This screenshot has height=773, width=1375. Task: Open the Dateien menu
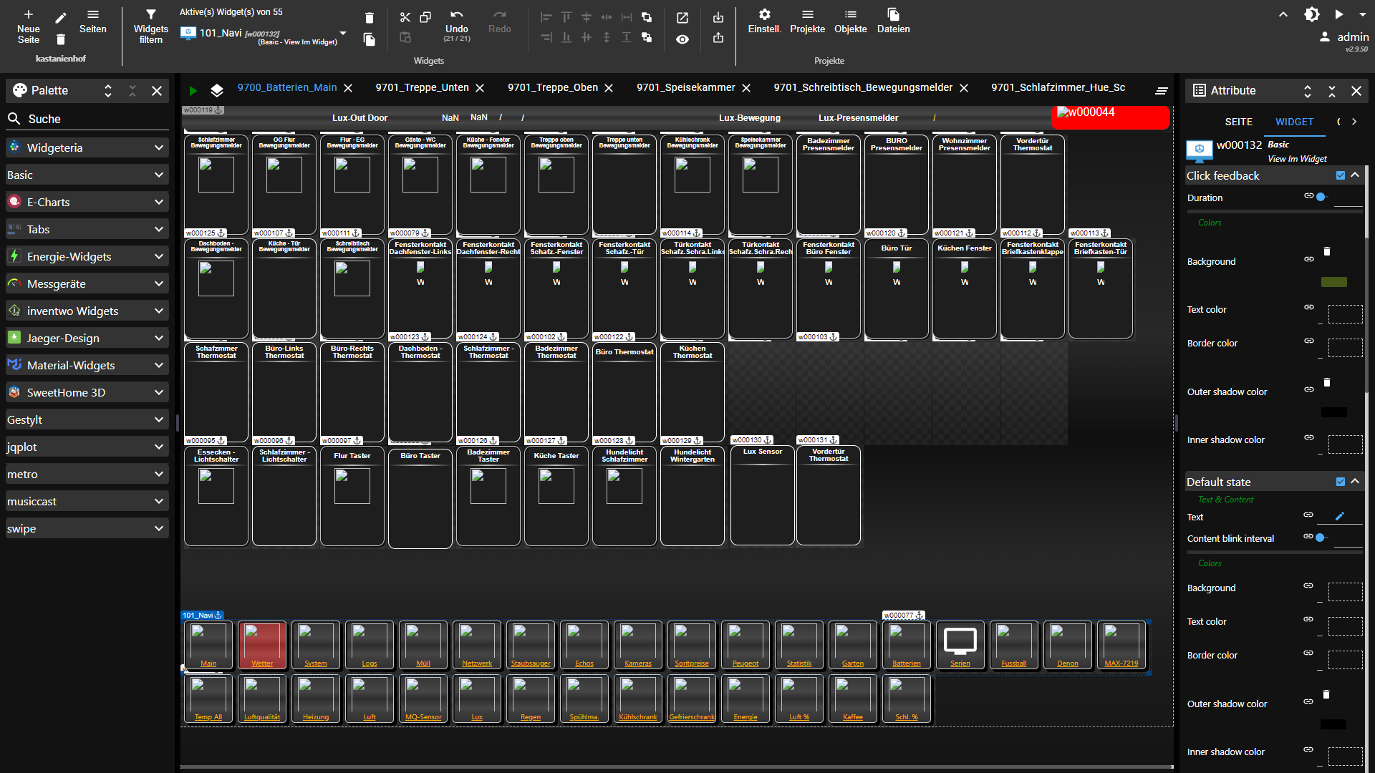click(x=893, y=21)
